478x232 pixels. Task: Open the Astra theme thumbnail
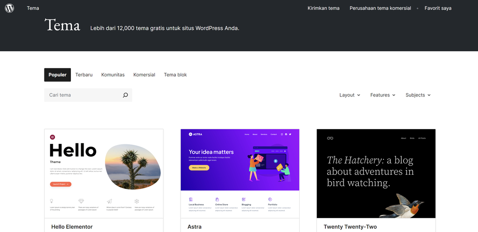pos(240,174)
